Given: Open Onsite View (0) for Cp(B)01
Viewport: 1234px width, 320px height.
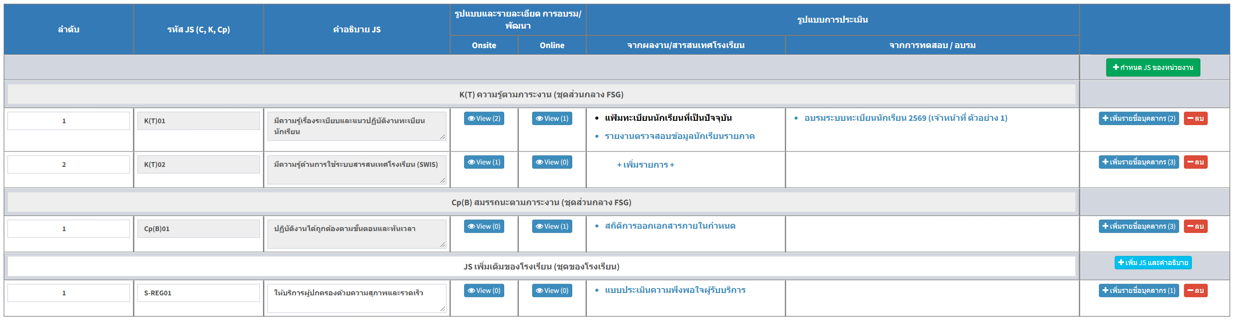Looking at the screenshot, I should tap(484, 226).
